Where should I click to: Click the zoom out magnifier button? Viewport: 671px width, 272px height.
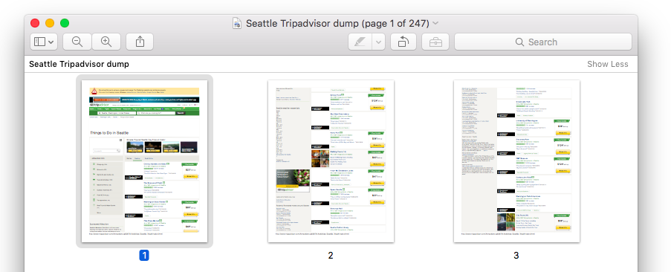[77, 42]
